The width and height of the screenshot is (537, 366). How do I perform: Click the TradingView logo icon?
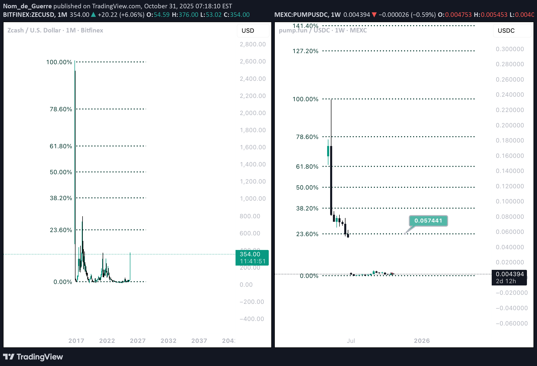pos(9,357)
